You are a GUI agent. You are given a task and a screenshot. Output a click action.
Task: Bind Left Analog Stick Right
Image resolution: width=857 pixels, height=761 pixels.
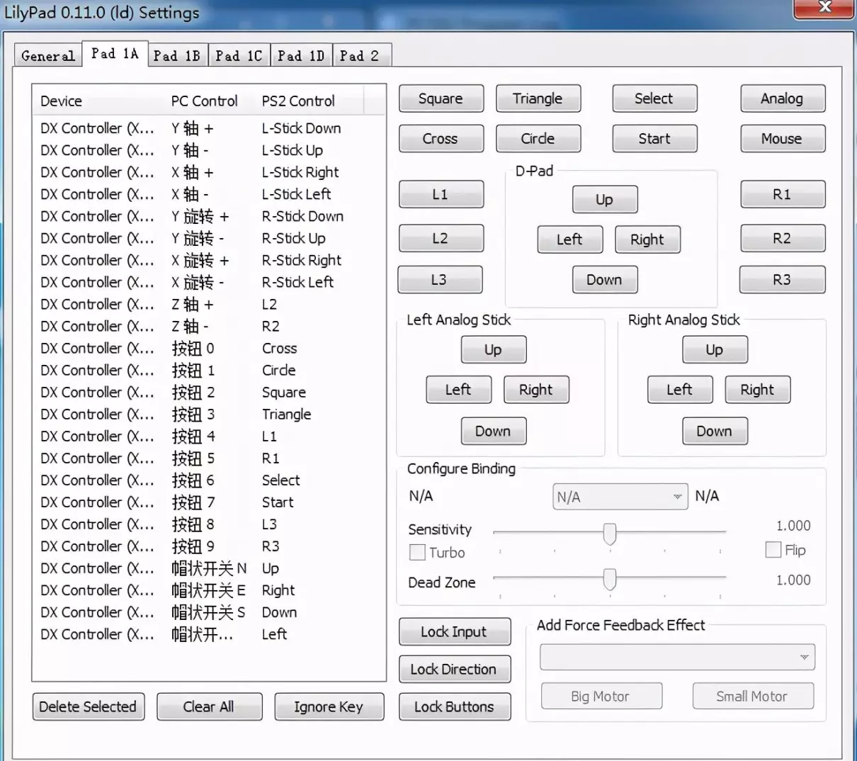pyautogui.click(x=536, y=390)
